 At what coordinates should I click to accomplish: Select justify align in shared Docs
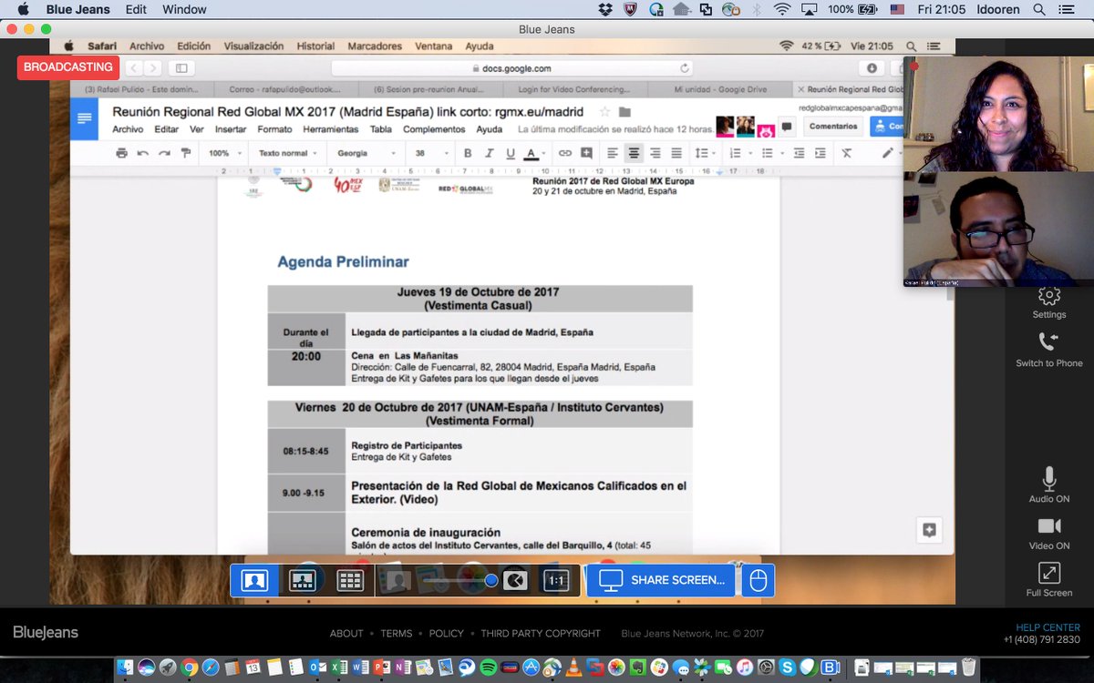point(676,153)
